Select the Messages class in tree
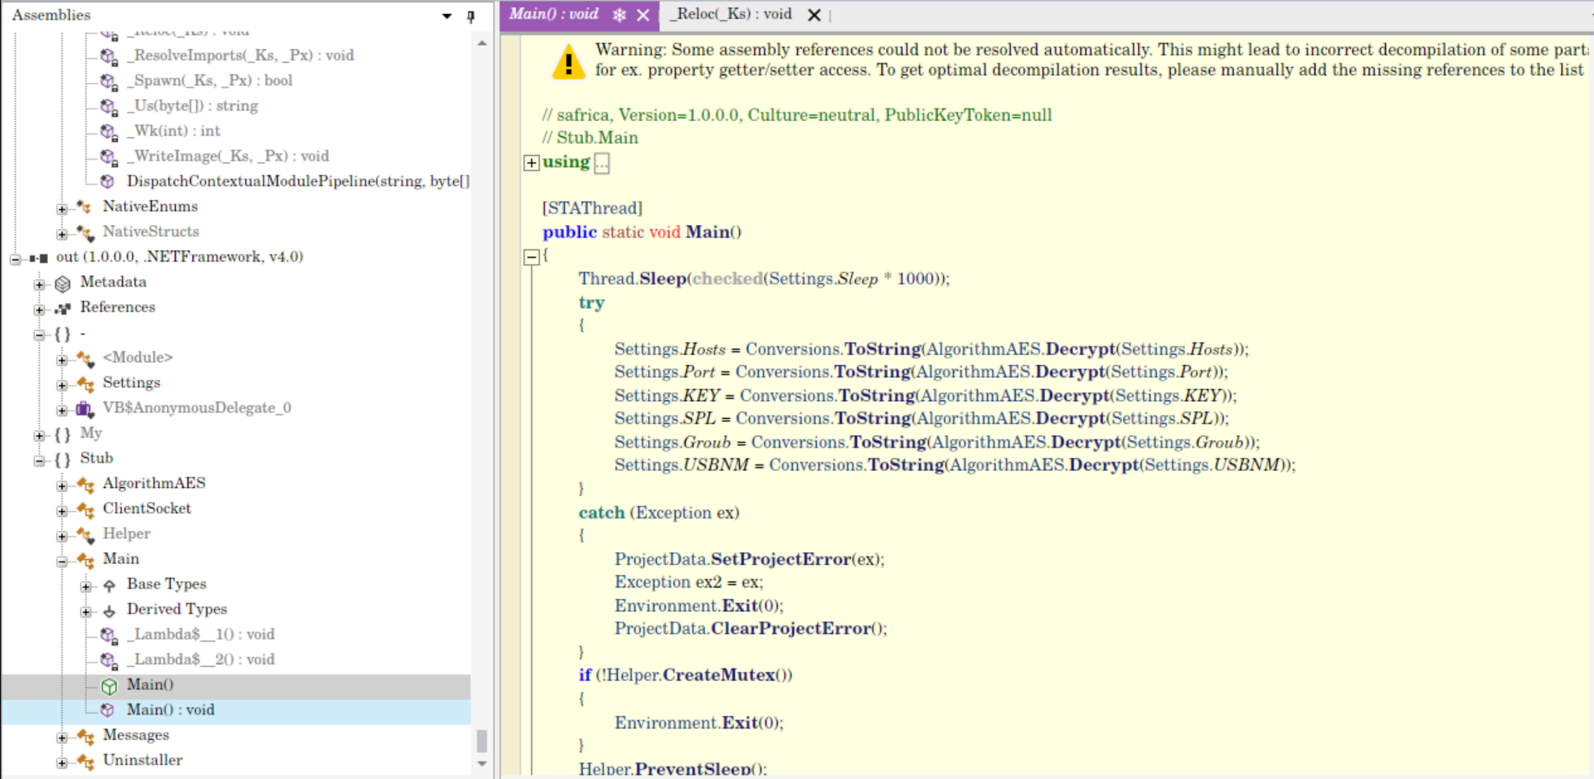This screenshot has width=1594, height=779. tap(136, 735)
